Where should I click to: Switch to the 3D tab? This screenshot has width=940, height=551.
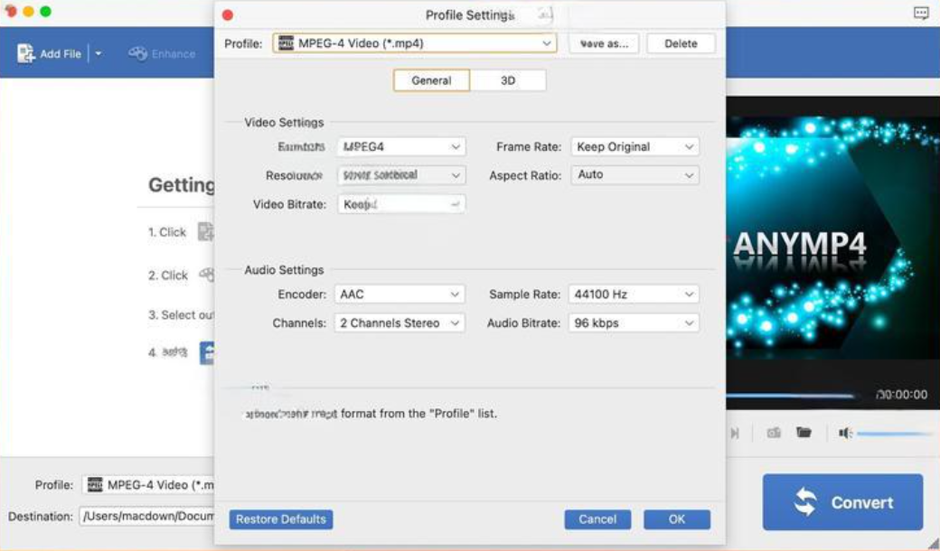pos(508,80)
